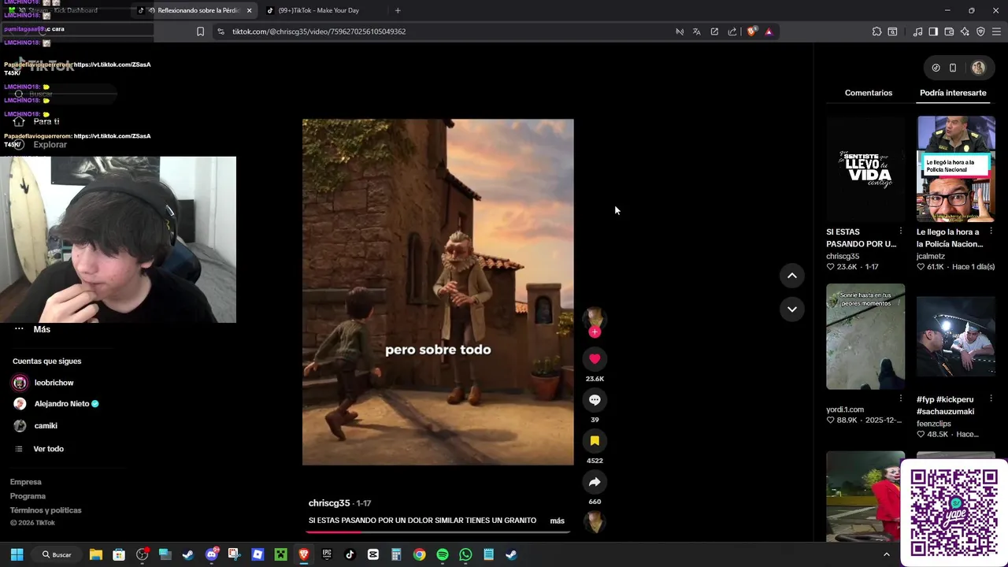This screenshot has height=567, width=1008.
Task: Open Epic Games launcher from the taskbar
Action: click(327, 554)
